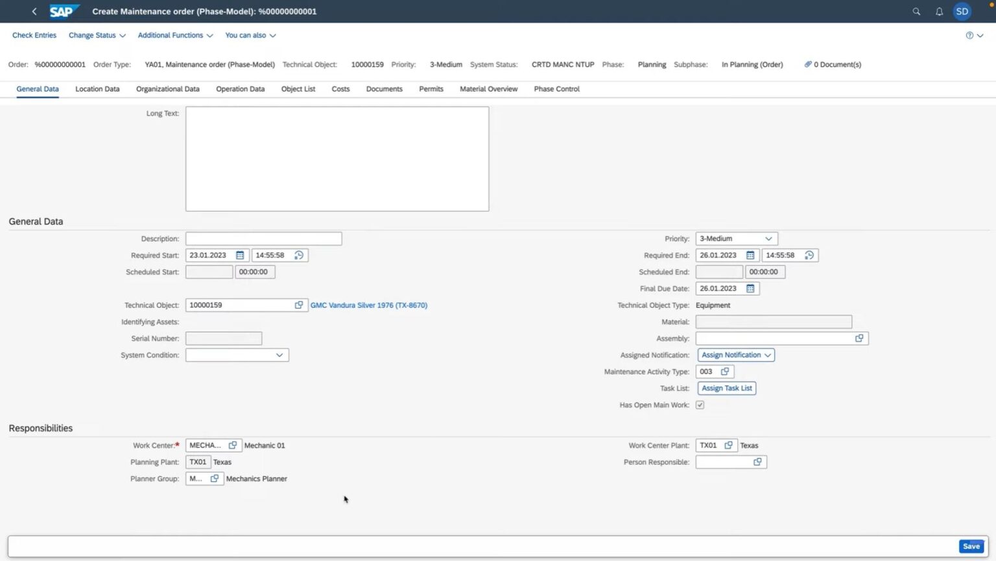The width and height of the screenshot is (996, 561).
Task: Open GMC Vandura Silver 1976 link
Action: click(368, 305)
